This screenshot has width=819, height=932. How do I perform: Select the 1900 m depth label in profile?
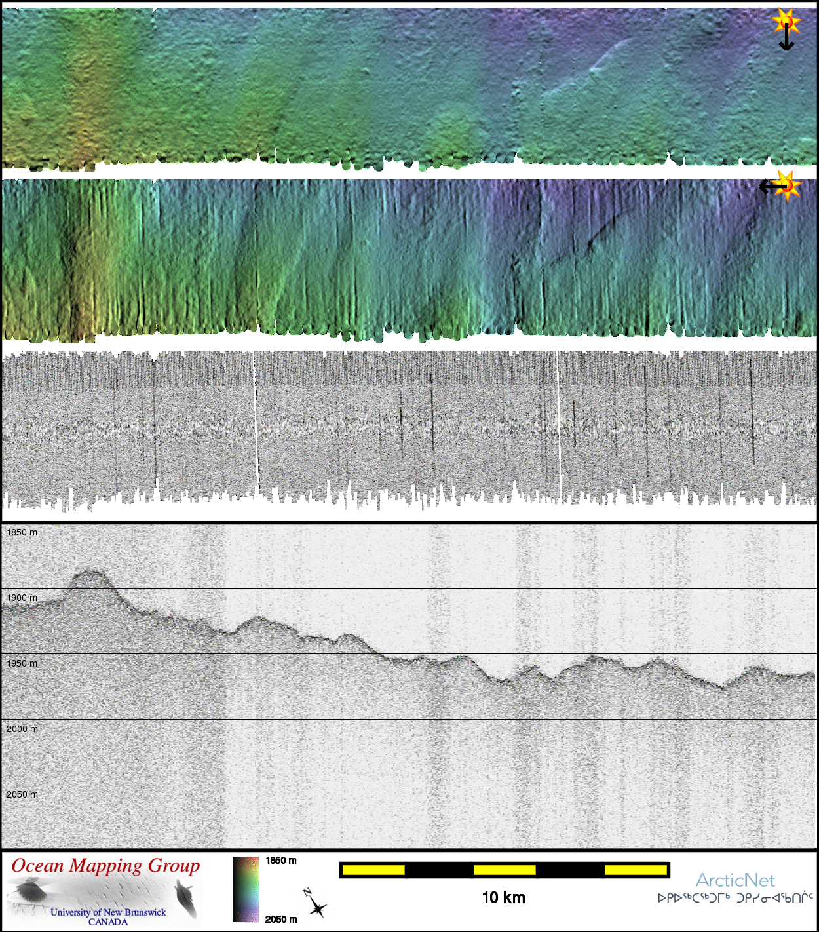click(x=22, y=598)
